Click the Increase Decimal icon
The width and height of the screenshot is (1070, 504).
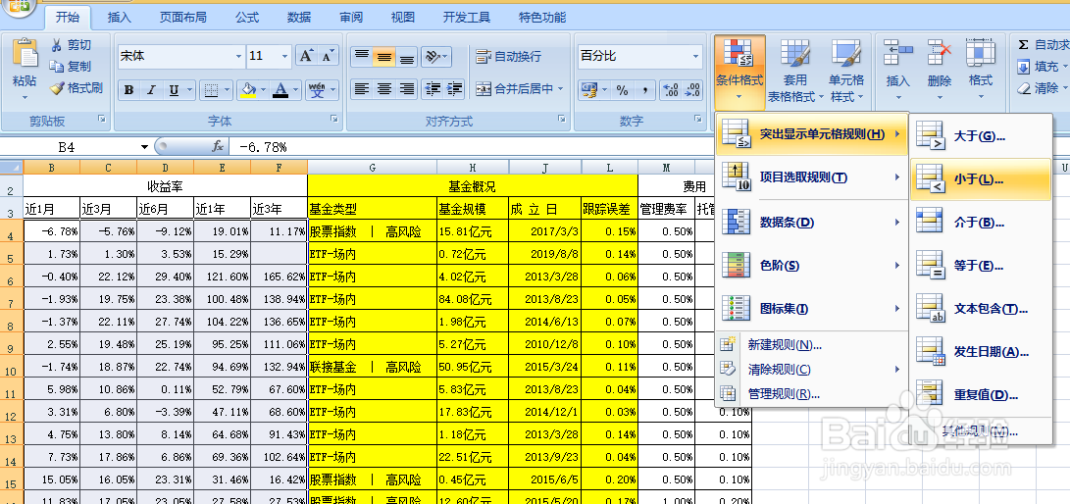coord(671,89)
